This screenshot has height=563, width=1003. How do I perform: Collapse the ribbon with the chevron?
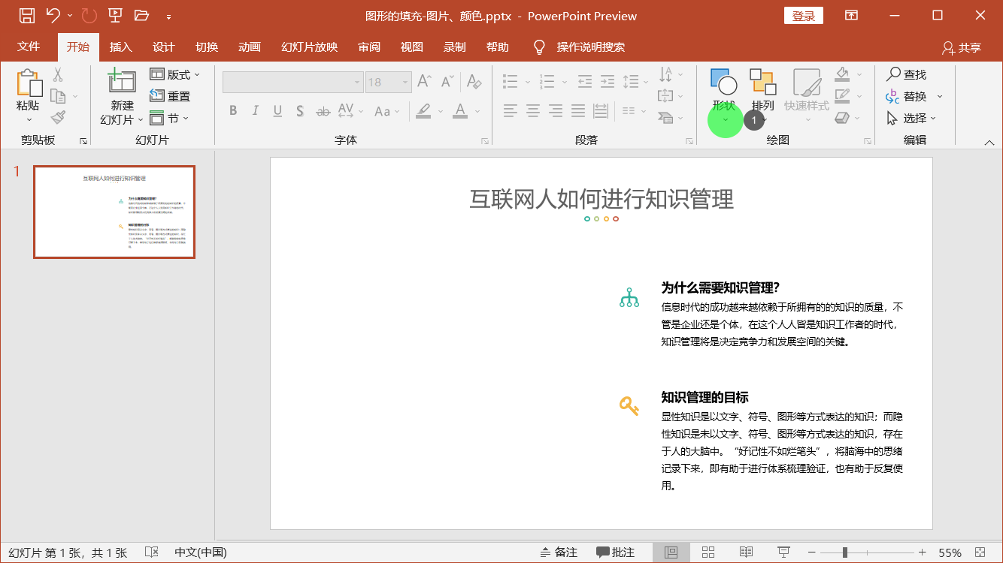pos(989,143)
